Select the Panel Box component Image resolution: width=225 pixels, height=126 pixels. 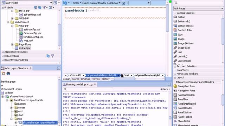(183, 99)
